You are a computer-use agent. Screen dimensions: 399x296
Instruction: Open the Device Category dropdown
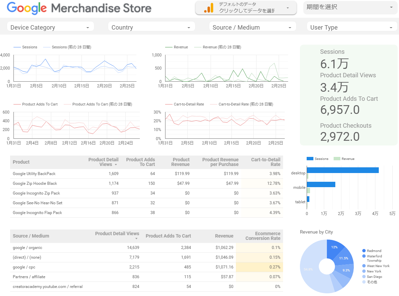[50, 27]
